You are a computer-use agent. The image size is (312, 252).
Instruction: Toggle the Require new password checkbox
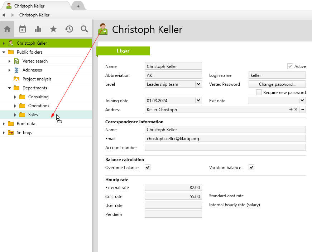259,93
